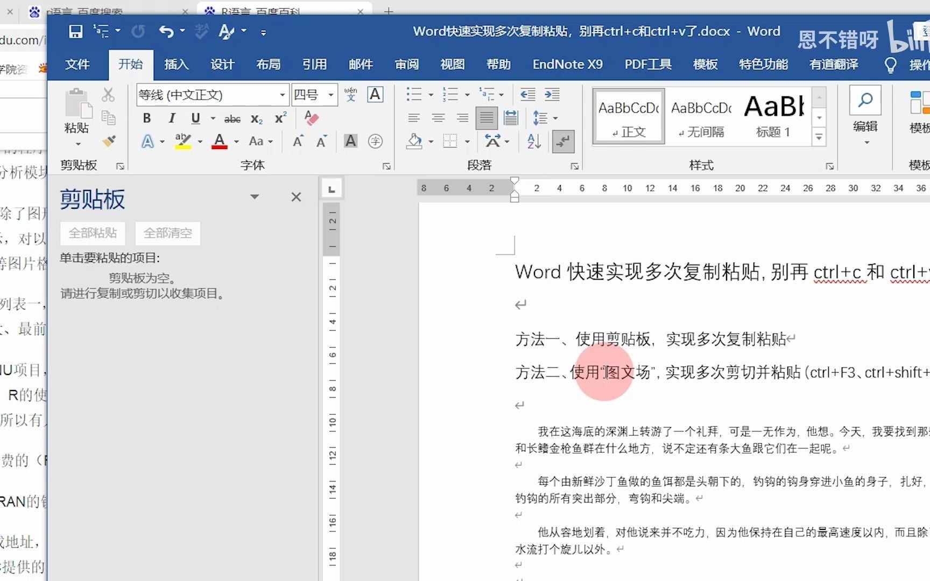Apply the 无间隔 No Spacing style

coord(701,117)
